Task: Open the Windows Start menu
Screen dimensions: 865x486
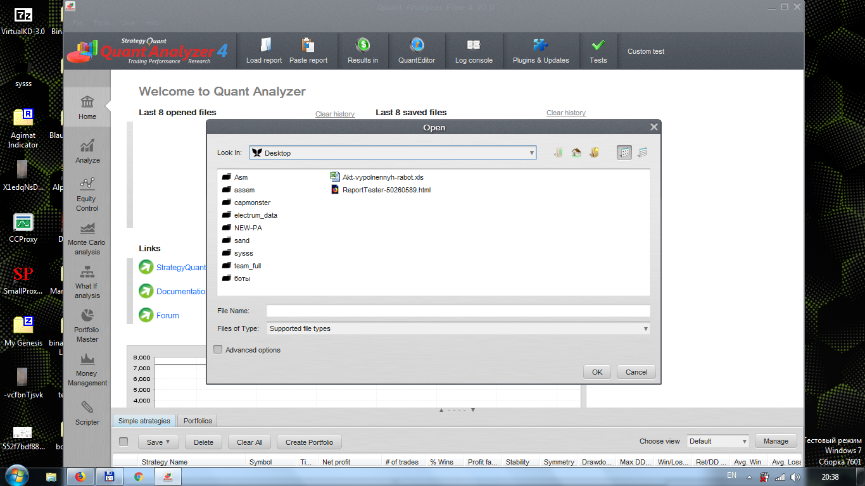Action: (x=17, y=476)
